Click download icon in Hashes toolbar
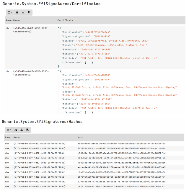The width and height of the screenshot is (189, 193). point(21,130)
